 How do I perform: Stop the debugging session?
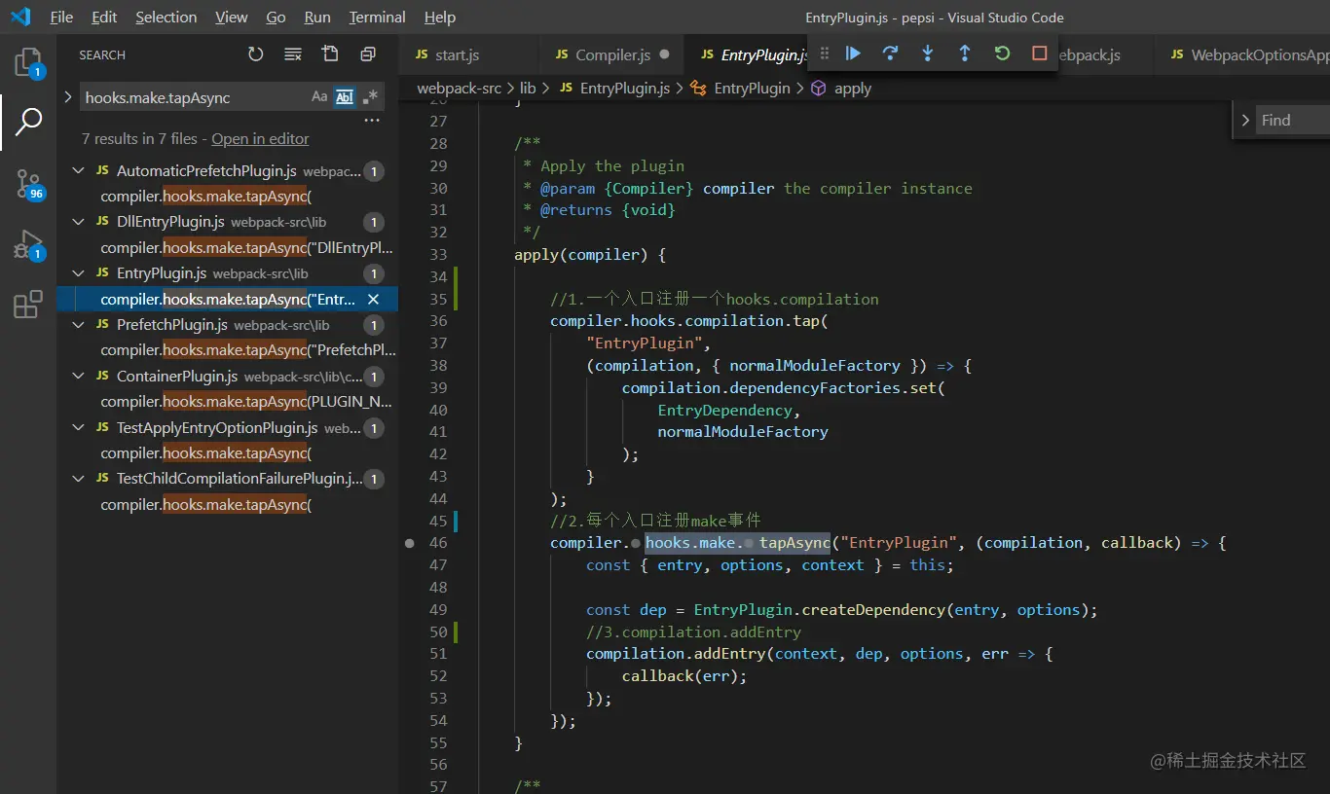coord(1039,54)
